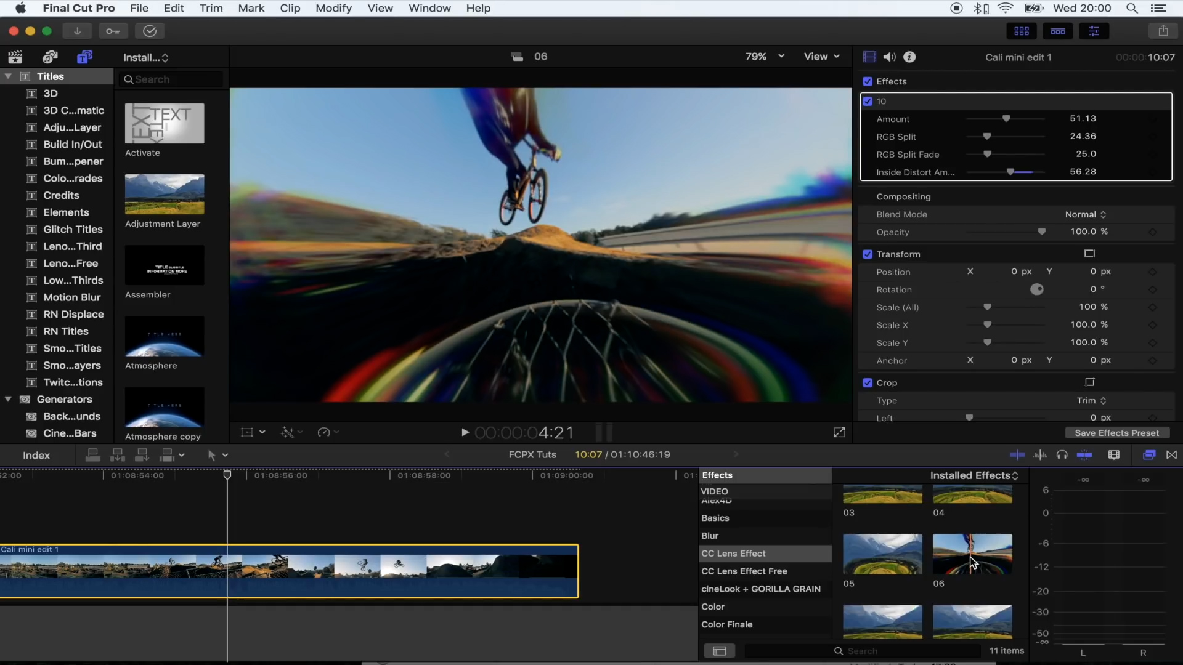This screenshot has width=1183, height=665.
Task: Open clip info using the i icon near Cali mini edit 1
Action: (910, 57)
